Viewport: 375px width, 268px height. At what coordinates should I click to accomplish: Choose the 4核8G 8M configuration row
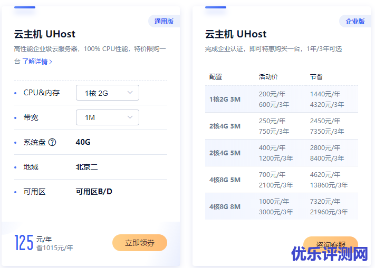coord(281,206)
